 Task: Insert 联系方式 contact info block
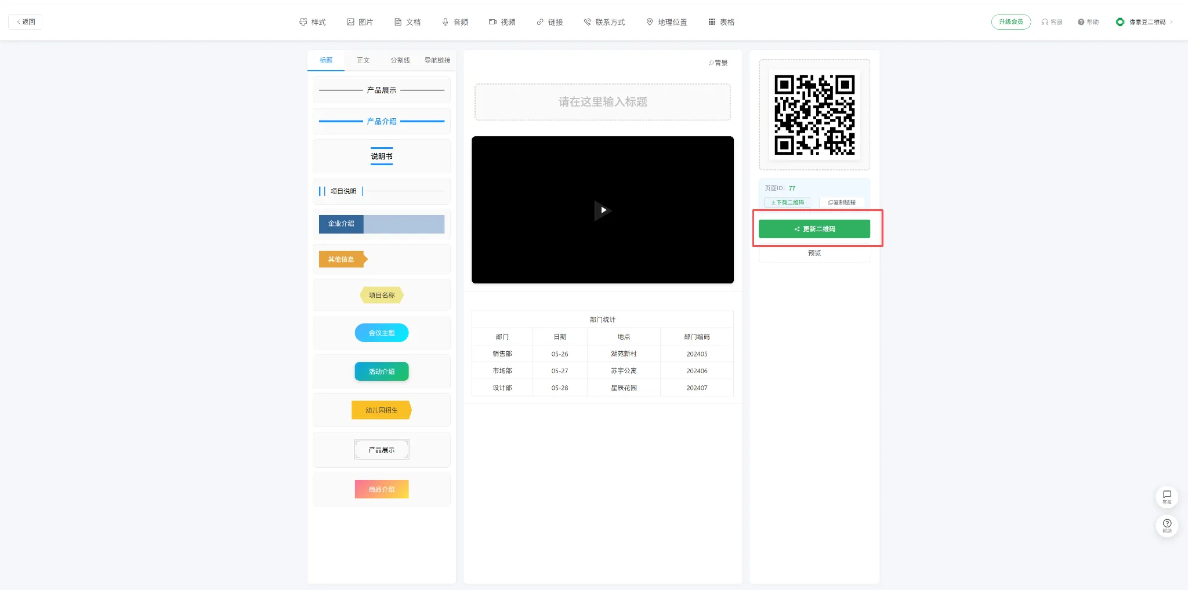(x=604, y=22)
